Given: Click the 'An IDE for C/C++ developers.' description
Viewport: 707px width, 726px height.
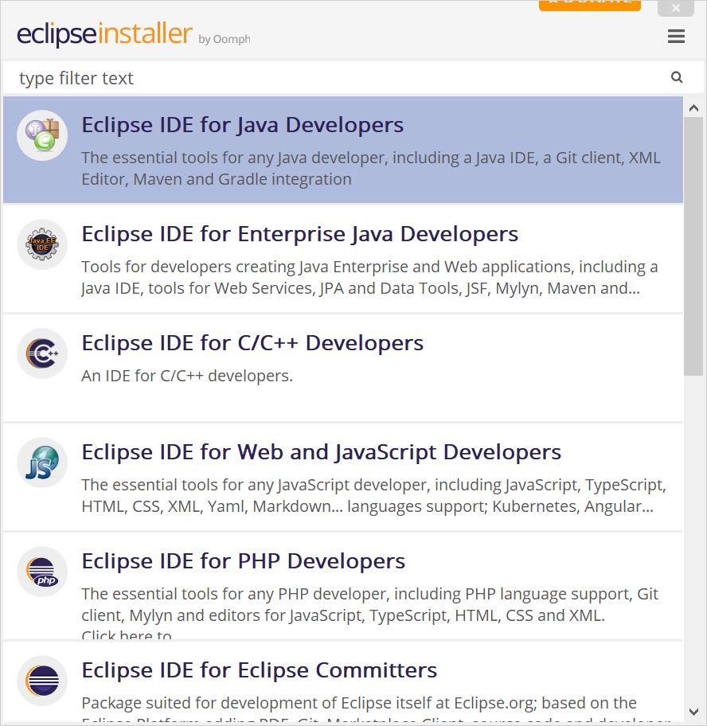Looking at the screenshot, I should click(x=187, y=376).
